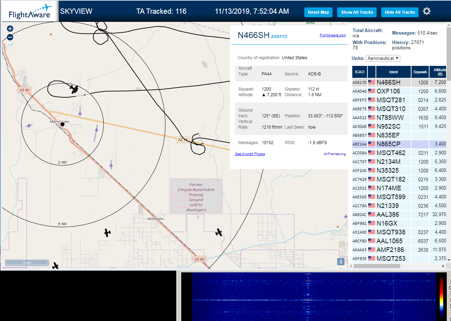Click the US flag icon in OXF106 row
The image size is (451, 321).
pos(372,91)
